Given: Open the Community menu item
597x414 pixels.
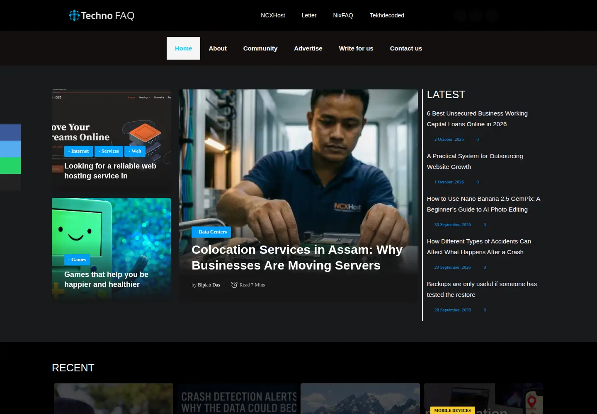Looking at the screenshot, I should (260, 48).
